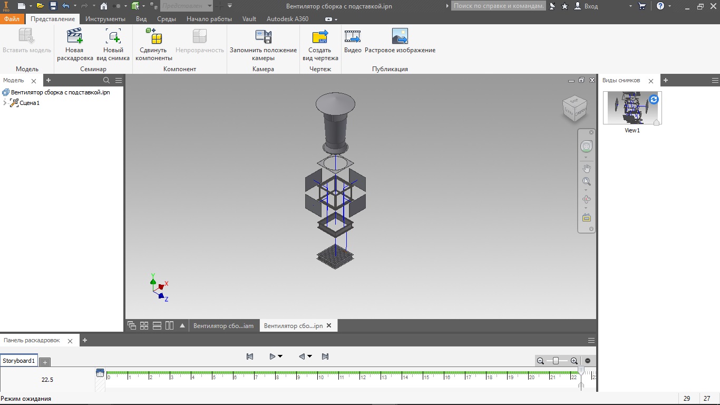Expand the Сцена1 tree node
Screen dimensions: 720x405
[5, 103]
